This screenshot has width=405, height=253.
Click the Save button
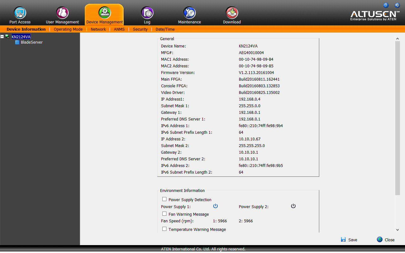[x=349, y=240]
